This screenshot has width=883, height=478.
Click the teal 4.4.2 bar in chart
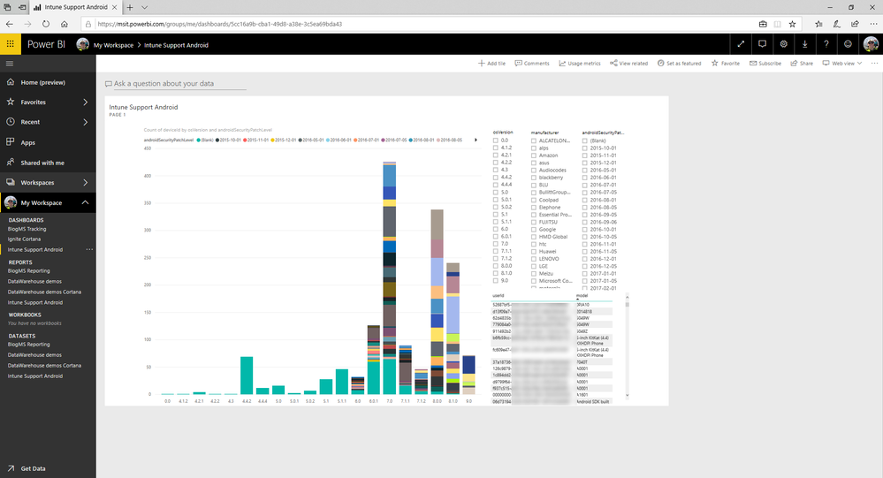(247, 376)
